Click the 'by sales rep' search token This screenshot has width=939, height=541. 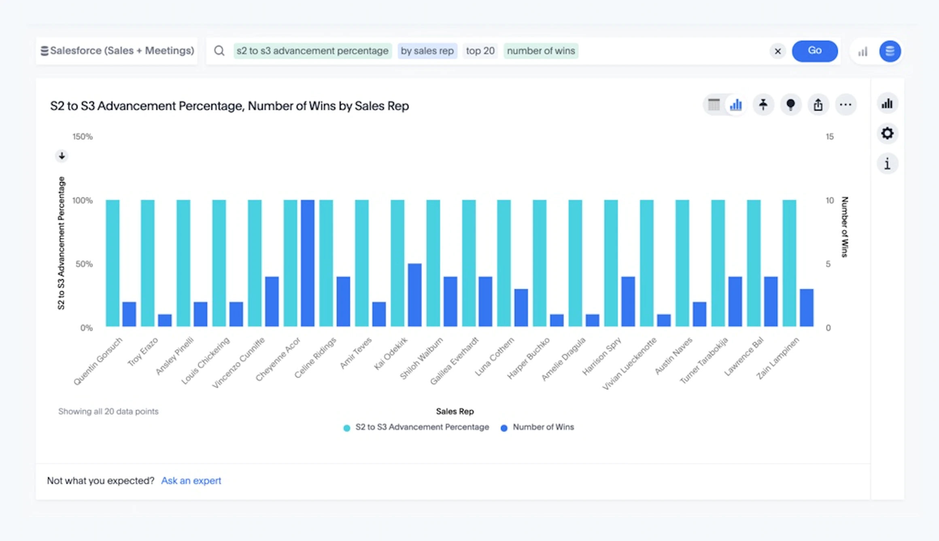tap(427, 51)
